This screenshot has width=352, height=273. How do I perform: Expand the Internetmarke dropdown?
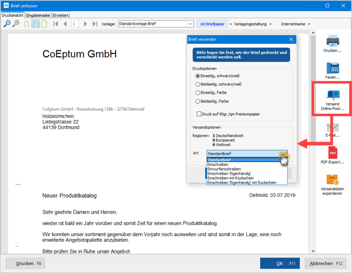pos(295,24)
